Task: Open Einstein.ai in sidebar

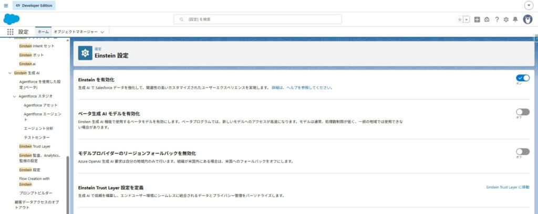Action: [27, 64]
